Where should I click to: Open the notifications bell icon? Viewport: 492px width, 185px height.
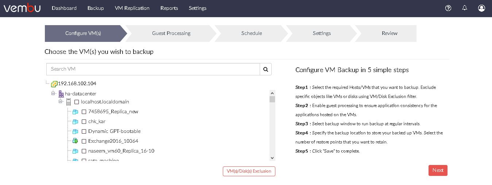click(x=465, y=8)
